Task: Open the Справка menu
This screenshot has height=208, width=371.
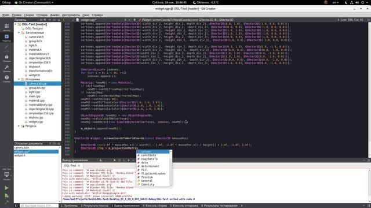Action: tap(97, 15)
